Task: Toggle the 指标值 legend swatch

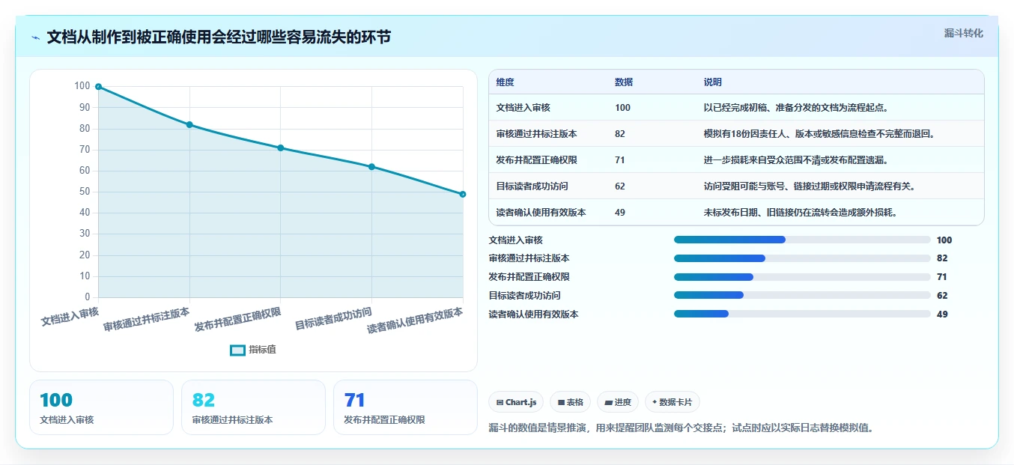Action: tap(237, 350)
